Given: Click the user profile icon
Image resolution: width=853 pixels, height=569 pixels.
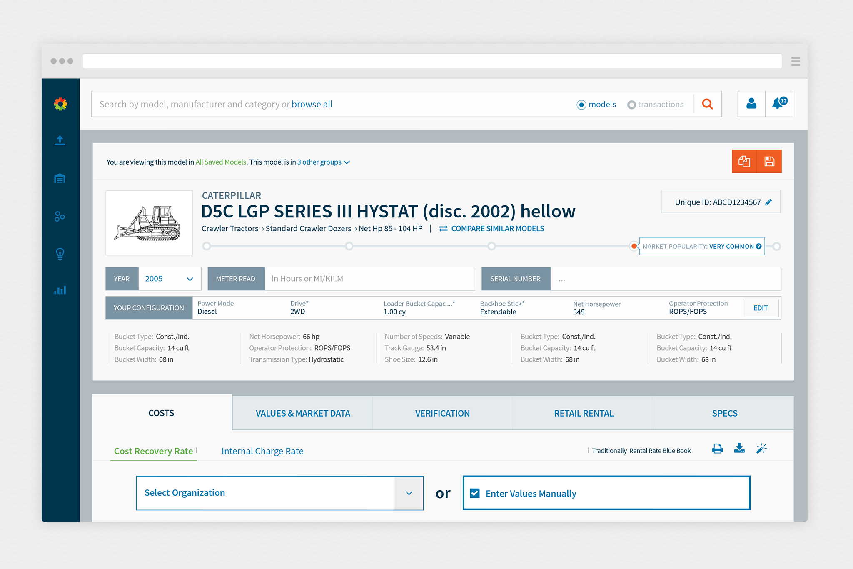Looking at the screenshot, I should coord(751,104).
